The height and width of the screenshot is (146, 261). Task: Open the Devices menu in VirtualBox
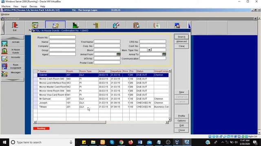click(33, 6)
